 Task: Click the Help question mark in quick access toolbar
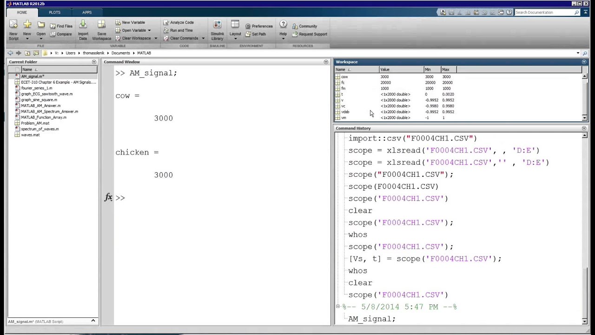point(509,13)
